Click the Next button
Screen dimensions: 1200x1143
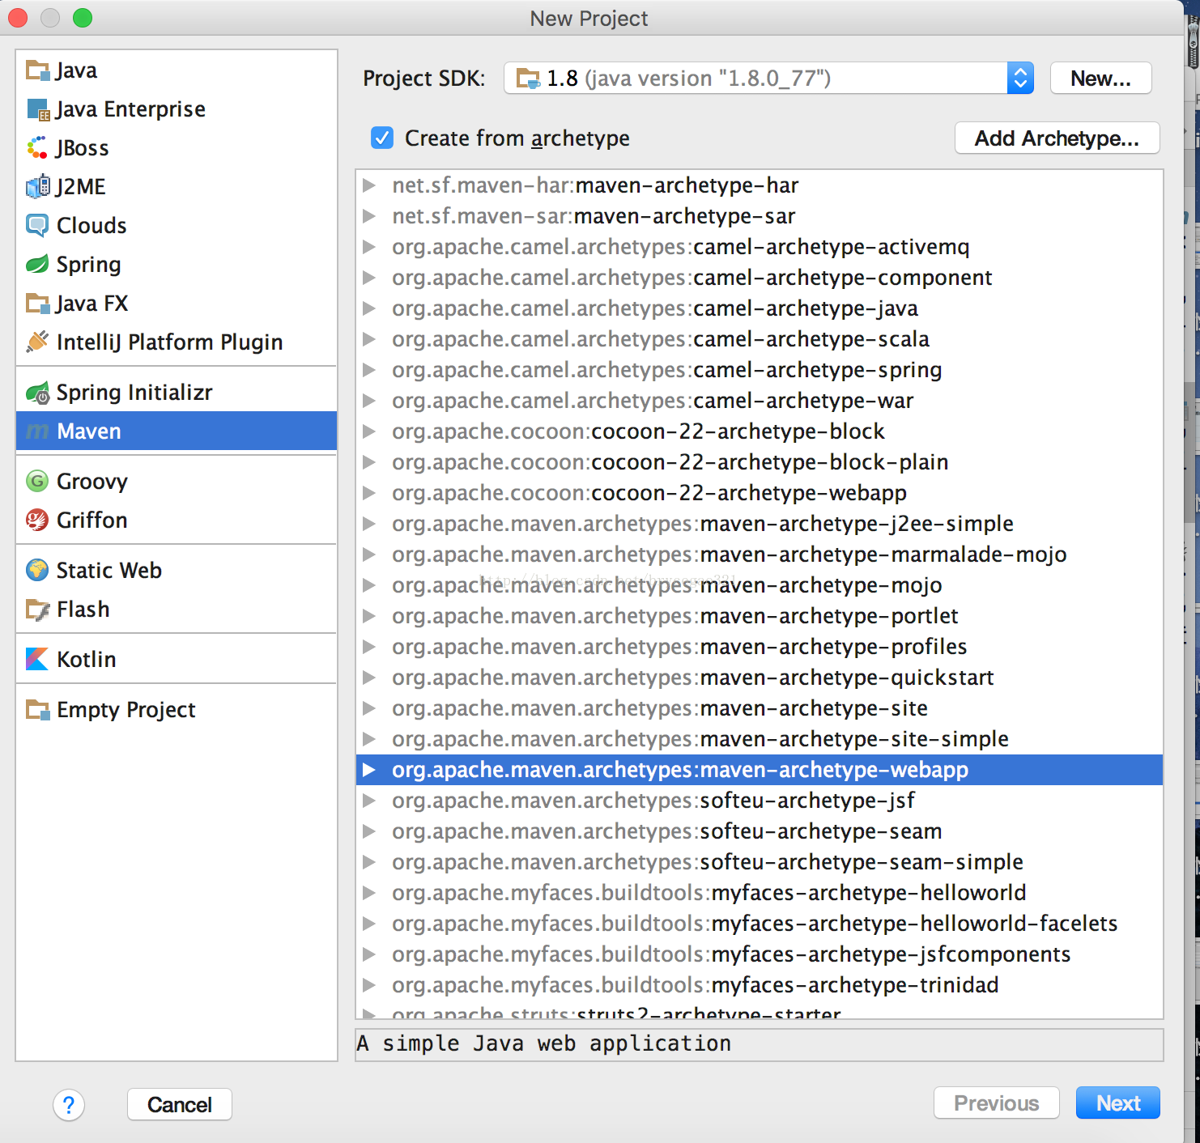tap(1118, 1103)
